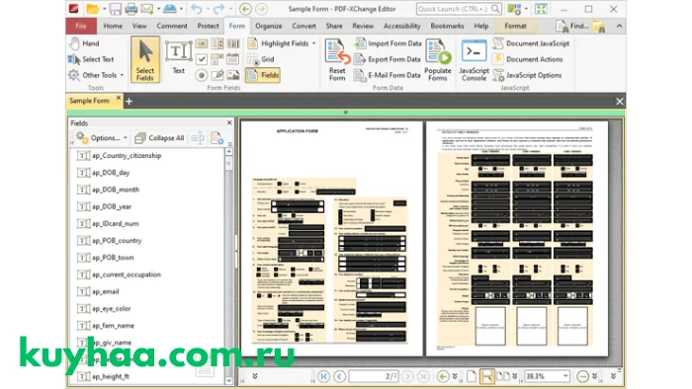Open the Other Tools dropdown
This screenshot has width=692, height=389.
tap(122, 75)
